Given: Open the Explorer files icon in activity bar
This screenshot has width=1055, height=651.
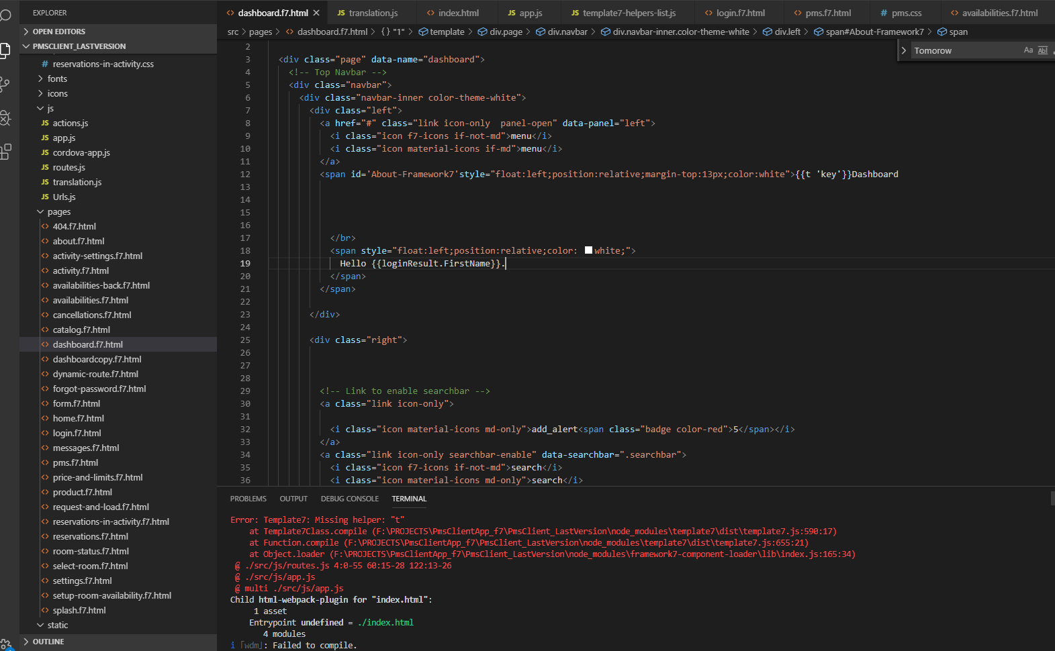Looking at the screenshot, I should click(5, 50).
